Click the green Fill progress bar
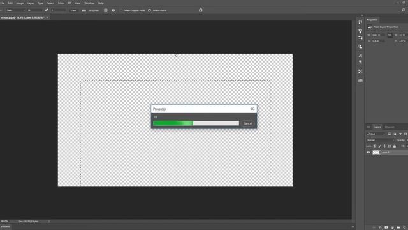 pyautogui.click(x=196, y=123)
